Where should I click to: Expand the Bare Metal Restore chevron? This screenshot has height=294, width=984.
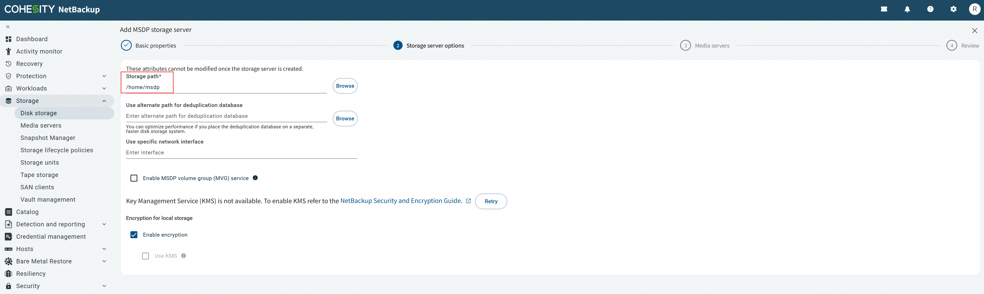tap(104, 261)
